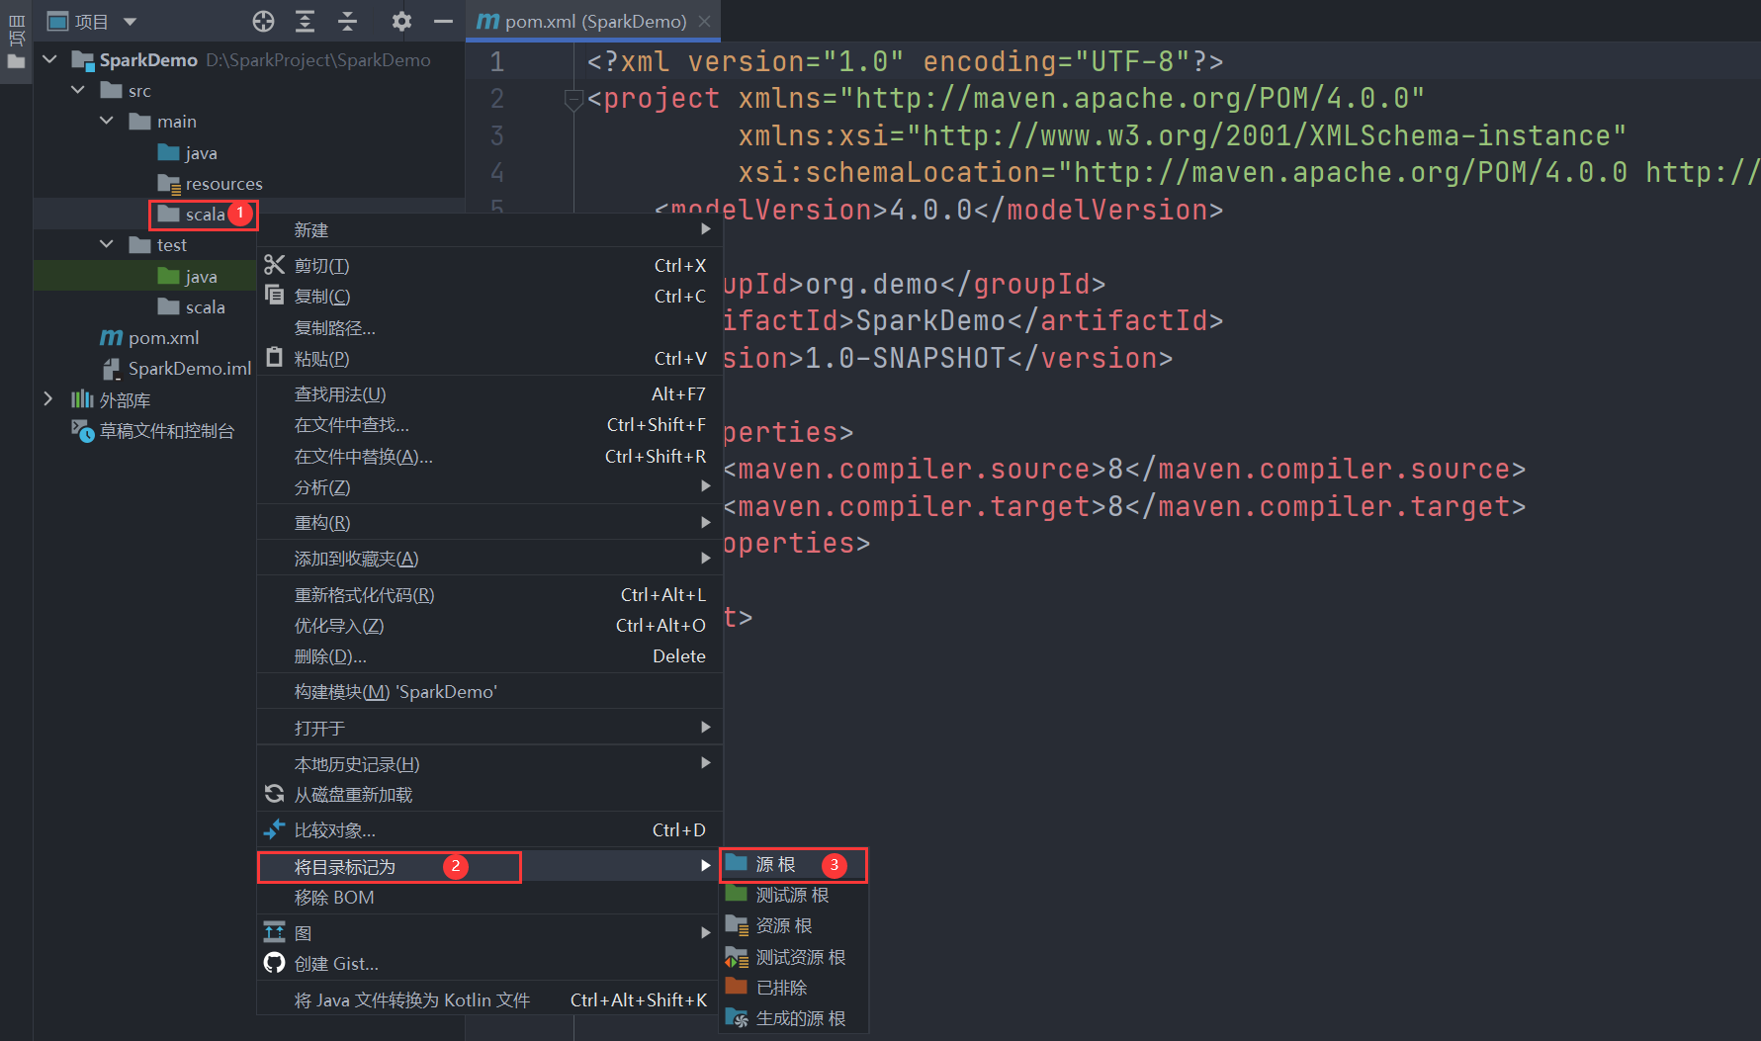Choose 重新格式化代码 menu item
This screenshot has height=1041, width=1761.
click(489, 594)
